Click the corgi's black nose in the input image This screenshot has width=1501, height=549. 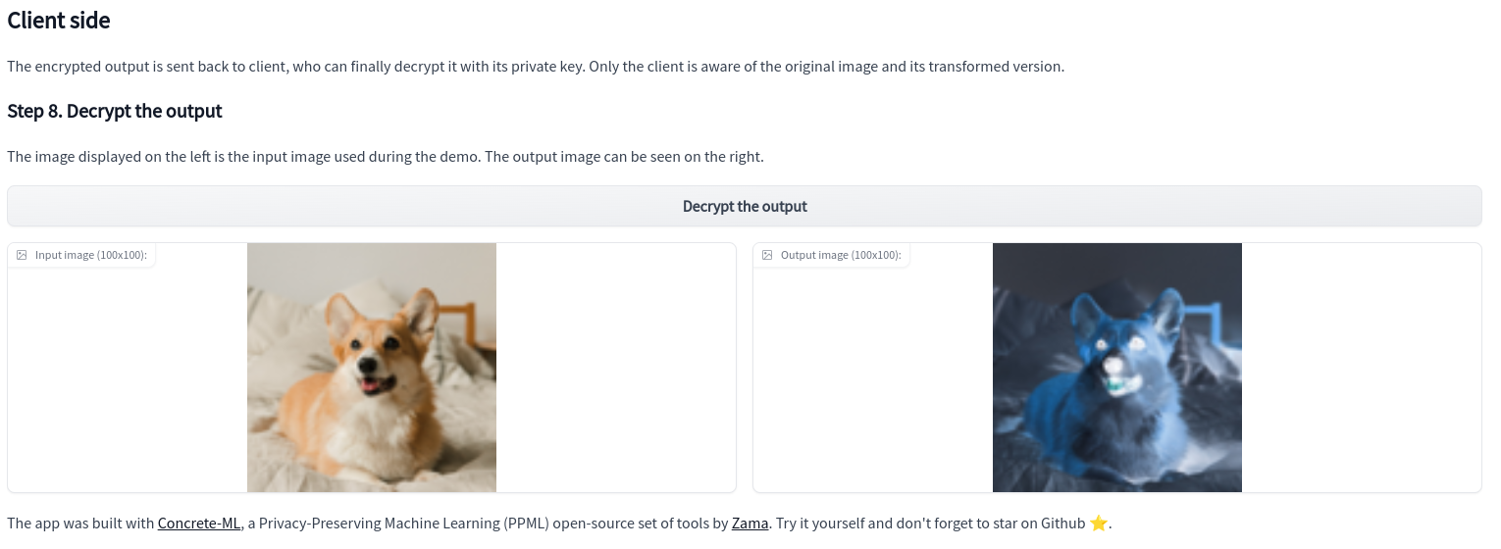point(369,361)
